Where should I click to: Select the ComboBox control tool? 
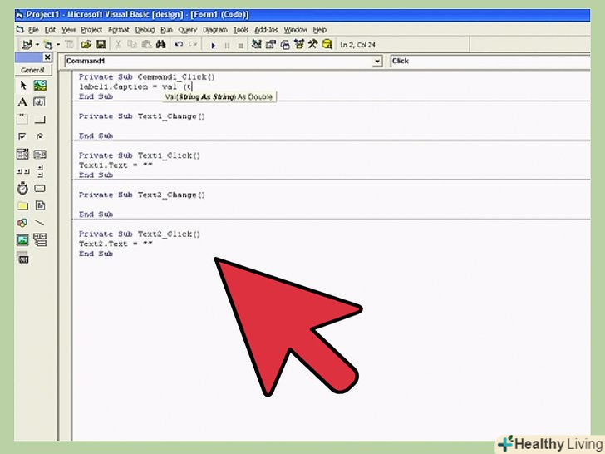coord(22,154)
